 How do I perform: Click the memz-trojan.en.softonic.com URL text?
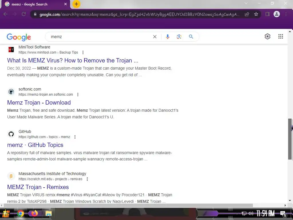[45, 95]
